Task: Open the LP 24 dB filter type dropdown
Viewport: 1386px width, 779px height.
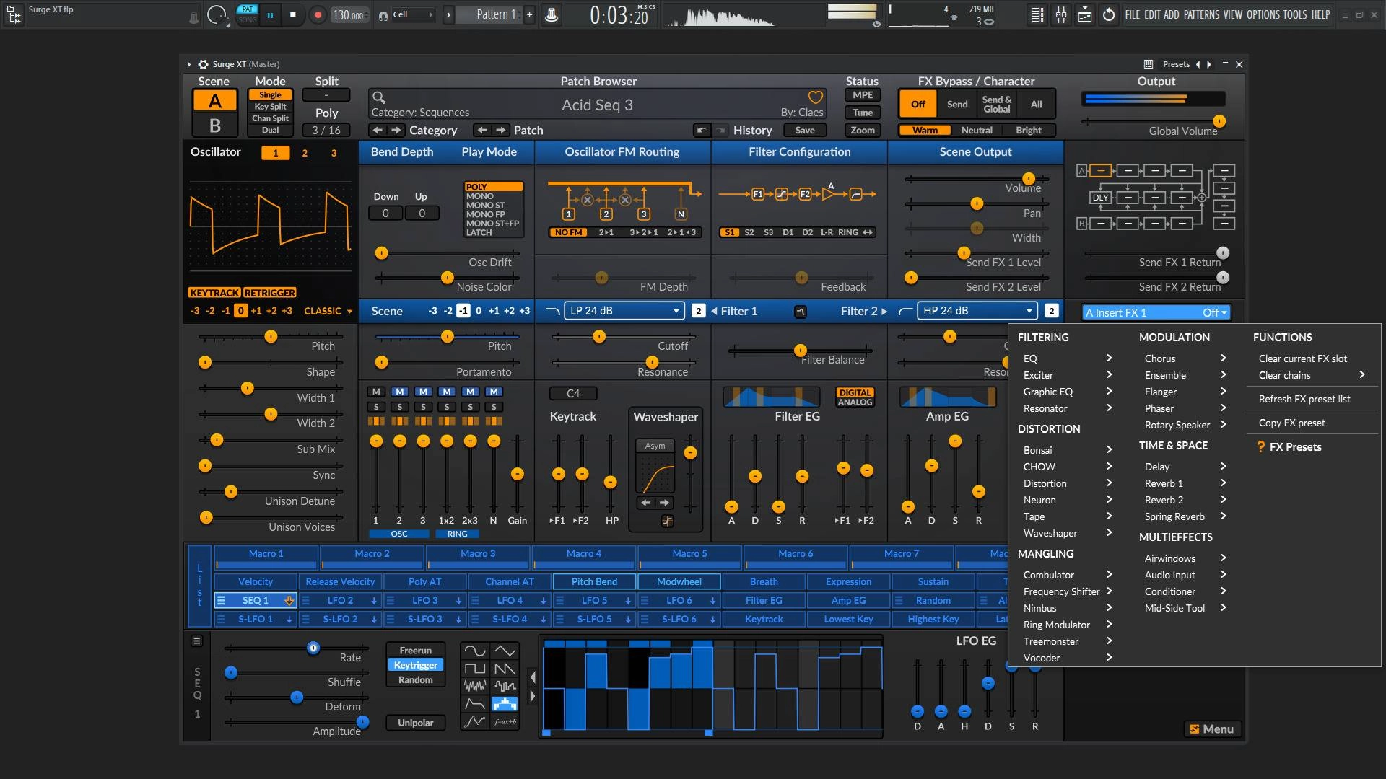Action: pyautogui.click(x=624, y=311)
